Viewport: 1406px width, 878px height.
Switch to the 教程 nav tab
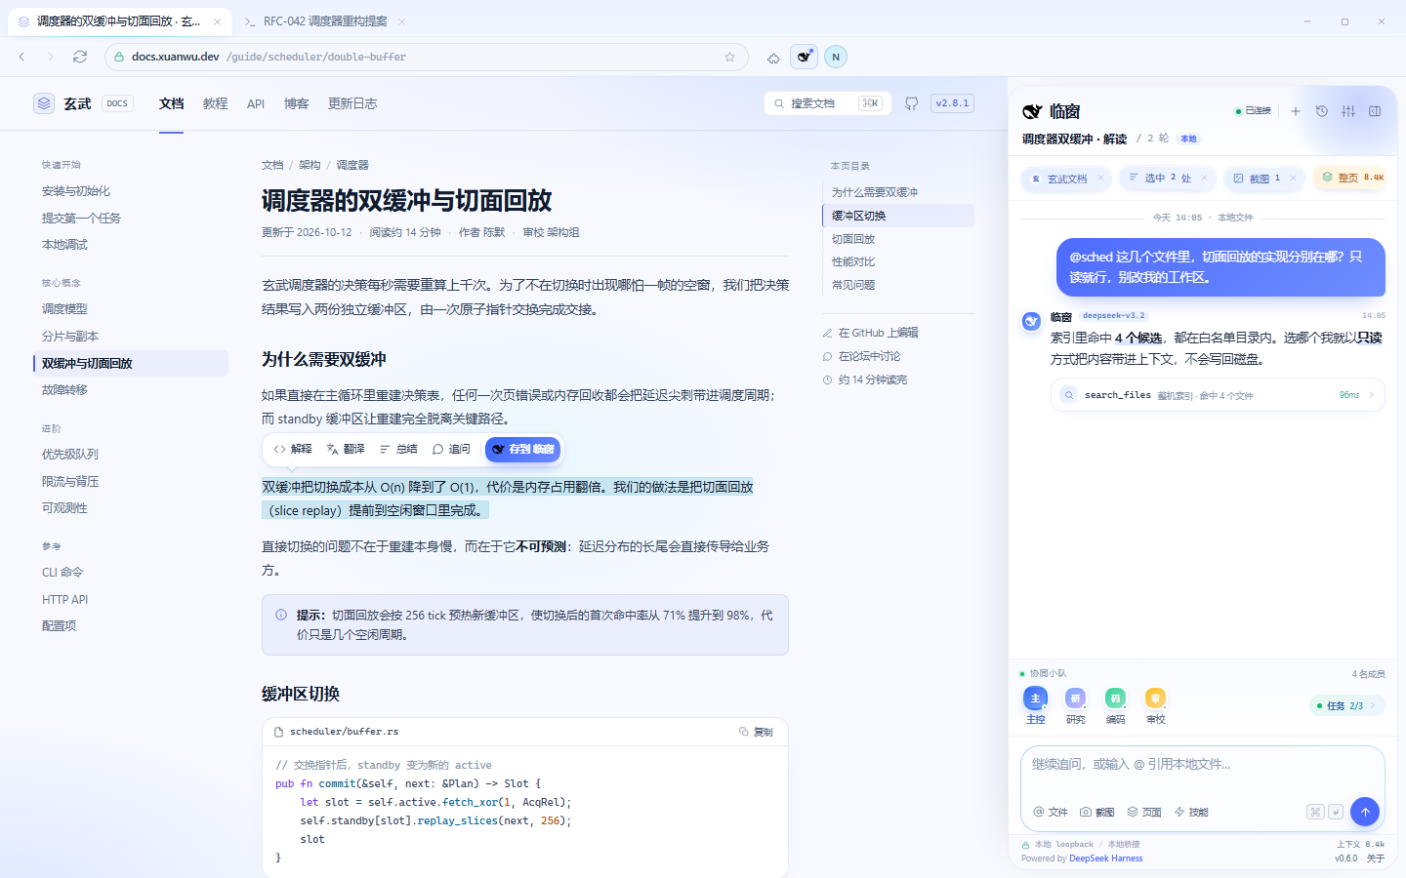click(215, 103)
